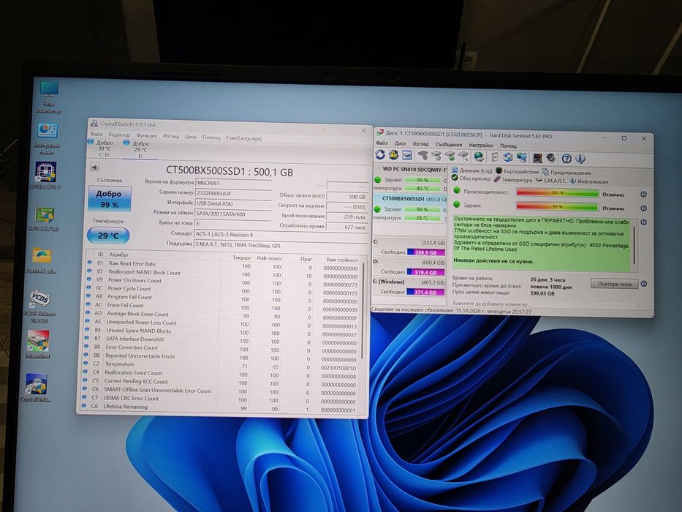The image size is (682, 512).
Task: Click help icon beside green status text box
Action: pos(643,222)
